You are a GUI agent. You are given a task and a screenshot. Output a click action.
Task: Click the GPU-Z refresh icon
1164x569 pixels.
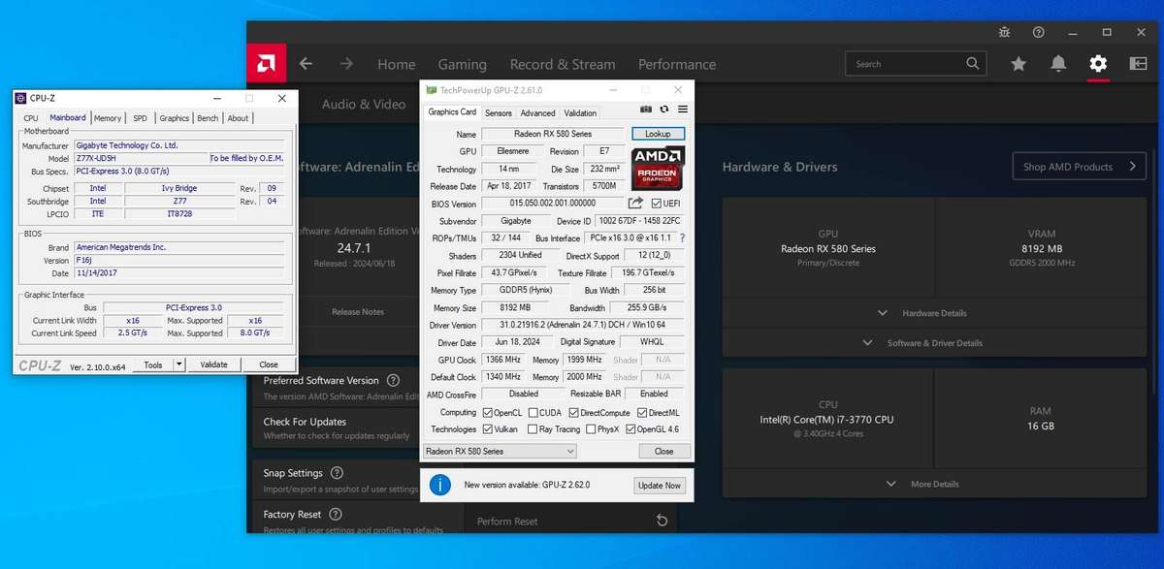[664, 110]
